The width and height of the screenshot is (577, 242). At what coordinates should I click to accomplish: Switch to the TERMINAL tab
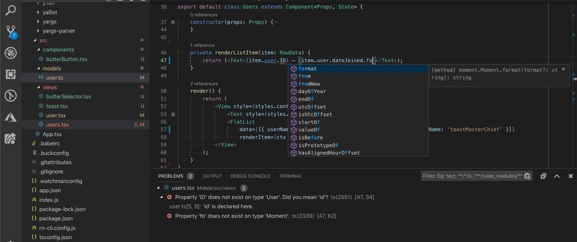(x=290, y=176)
